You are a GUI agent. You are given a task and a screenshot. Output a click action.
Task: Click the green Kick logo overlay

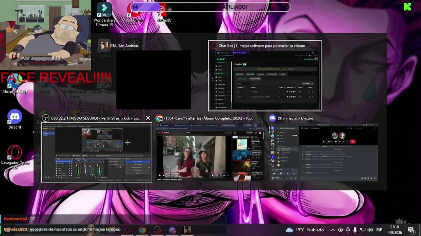pos(408,7)
